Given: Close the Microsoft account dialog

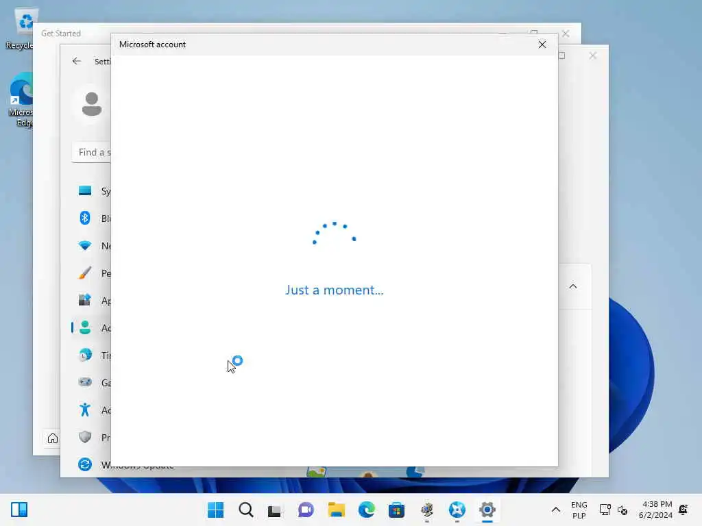Looking at the screenshot, I should click(542, 45).
